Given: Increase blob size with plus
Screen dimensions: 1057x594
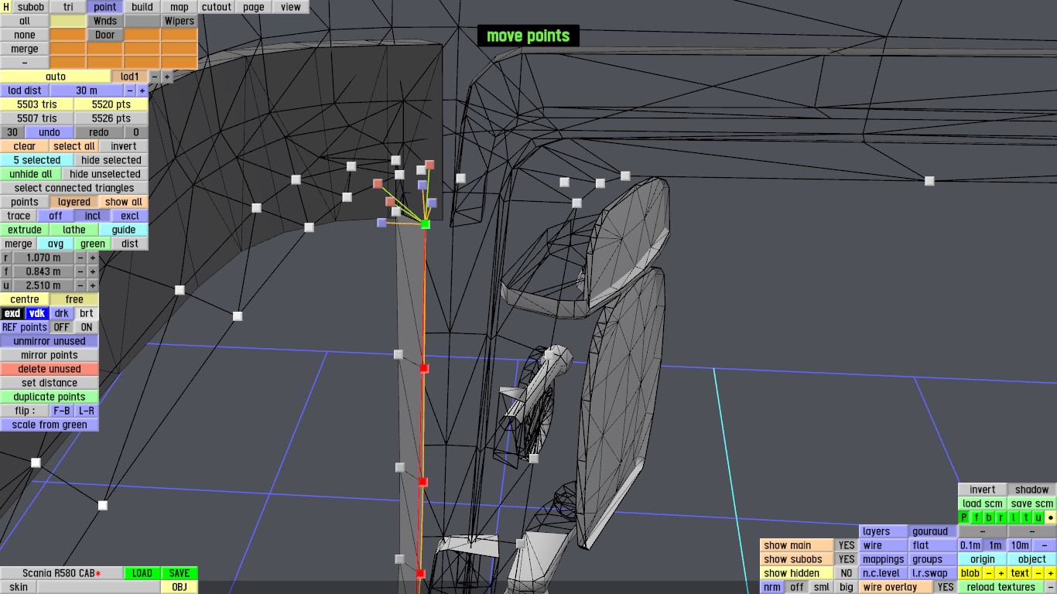Looking at the screenshot, I should (x=1001, y=573).
